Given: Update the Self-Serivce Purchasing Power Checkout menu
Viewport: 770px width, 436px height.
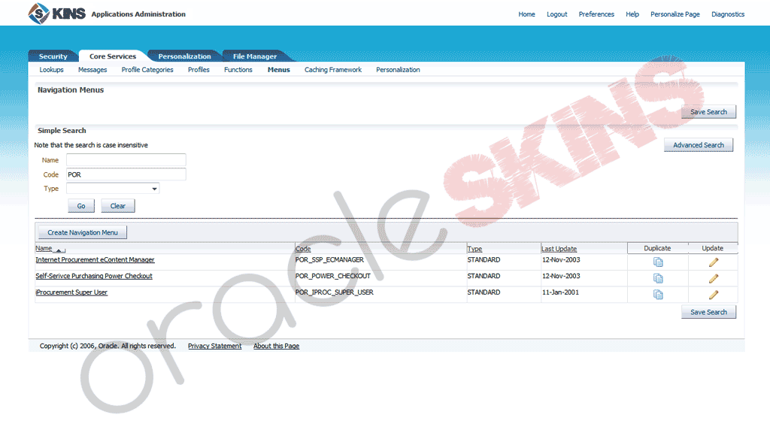Looking at the screenshot, I should click(714, 278).
